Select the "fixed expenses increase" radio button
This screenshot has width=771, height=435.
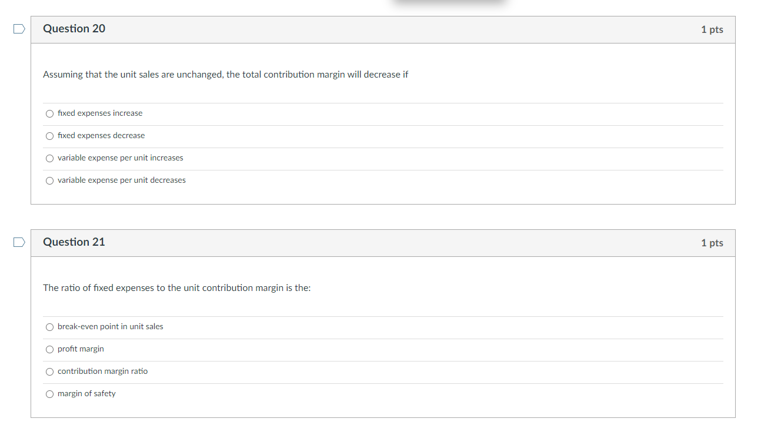pyautogui.click(x=49, y=113)
